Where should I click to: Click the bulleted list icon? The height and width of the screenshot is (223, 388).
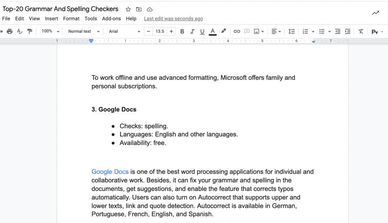pyautogui.click(x=322, y=31)
